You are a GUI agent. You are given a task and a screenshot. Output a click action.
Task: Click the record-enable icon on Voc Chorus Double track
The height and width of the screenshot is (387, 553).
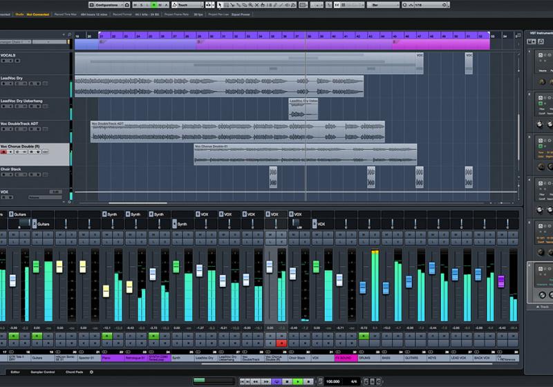(x=4, y=152)
